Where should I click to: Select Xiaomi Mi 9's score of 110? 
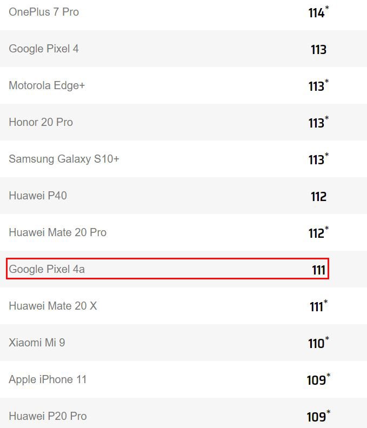click(317, 344)
